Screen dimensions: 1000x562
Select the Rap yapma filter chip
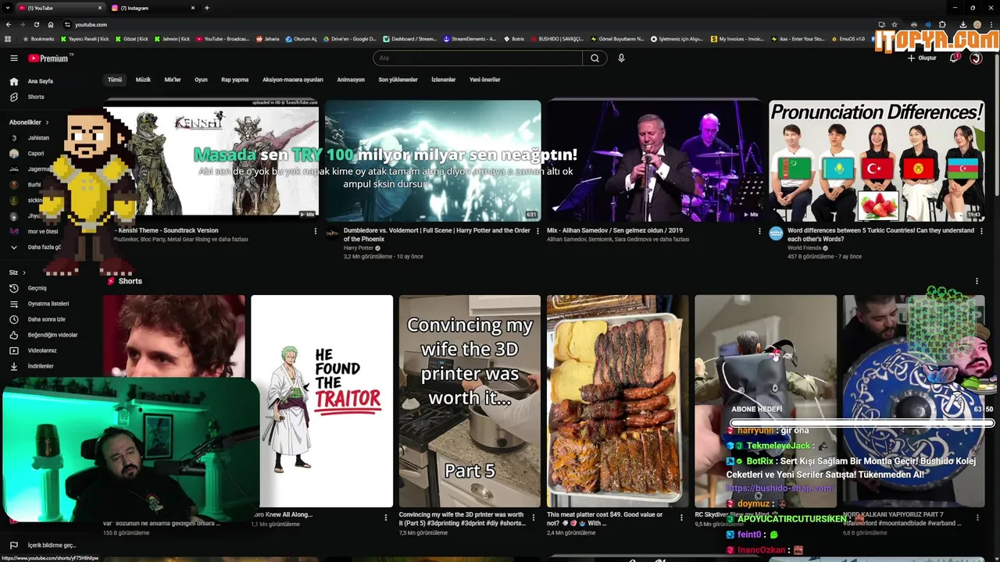[x=234, y=80]
